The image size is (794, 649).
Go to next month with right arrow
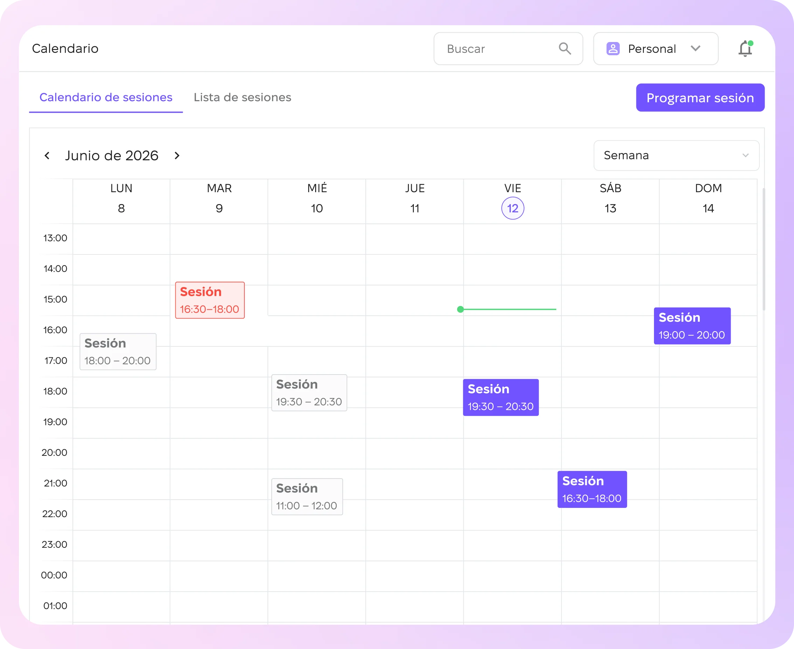pyautogui.click(x=177, y=155)
